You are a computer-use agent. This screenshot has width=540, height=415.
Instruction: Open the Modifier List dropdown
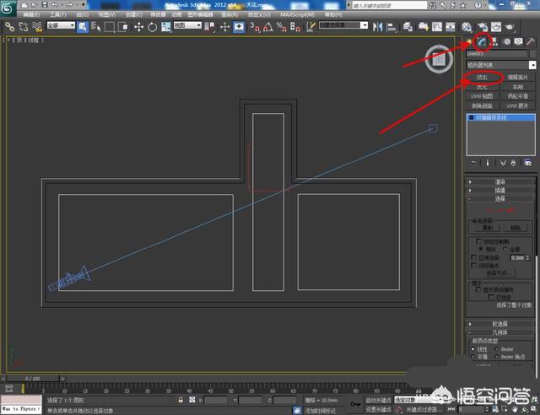click(x=501, y=65)
